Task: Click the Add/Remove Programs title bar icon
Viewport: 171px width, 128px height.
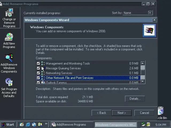Action: pos(1,4)
